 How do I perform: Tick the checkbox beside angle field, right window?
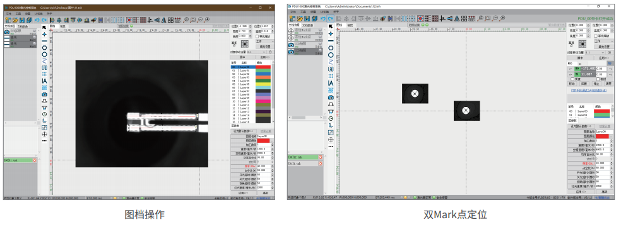pos(596,36)
